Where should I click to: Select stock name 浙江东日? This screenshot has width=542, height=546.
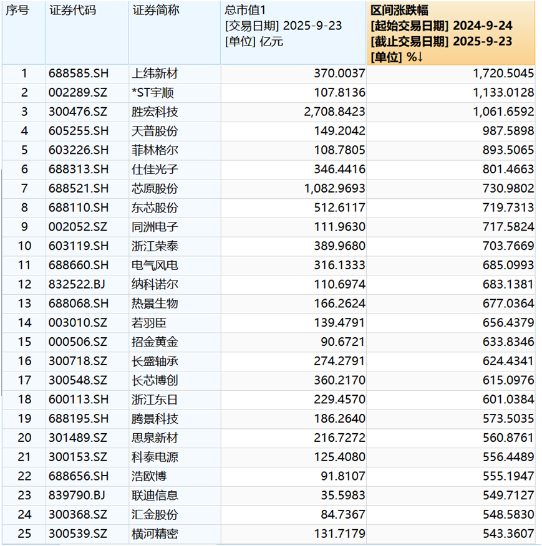[155, 400]
